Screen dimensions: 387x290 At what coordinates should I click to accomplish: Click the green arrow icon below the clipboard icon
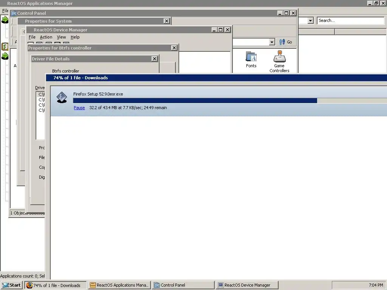(x=5, y=56)
